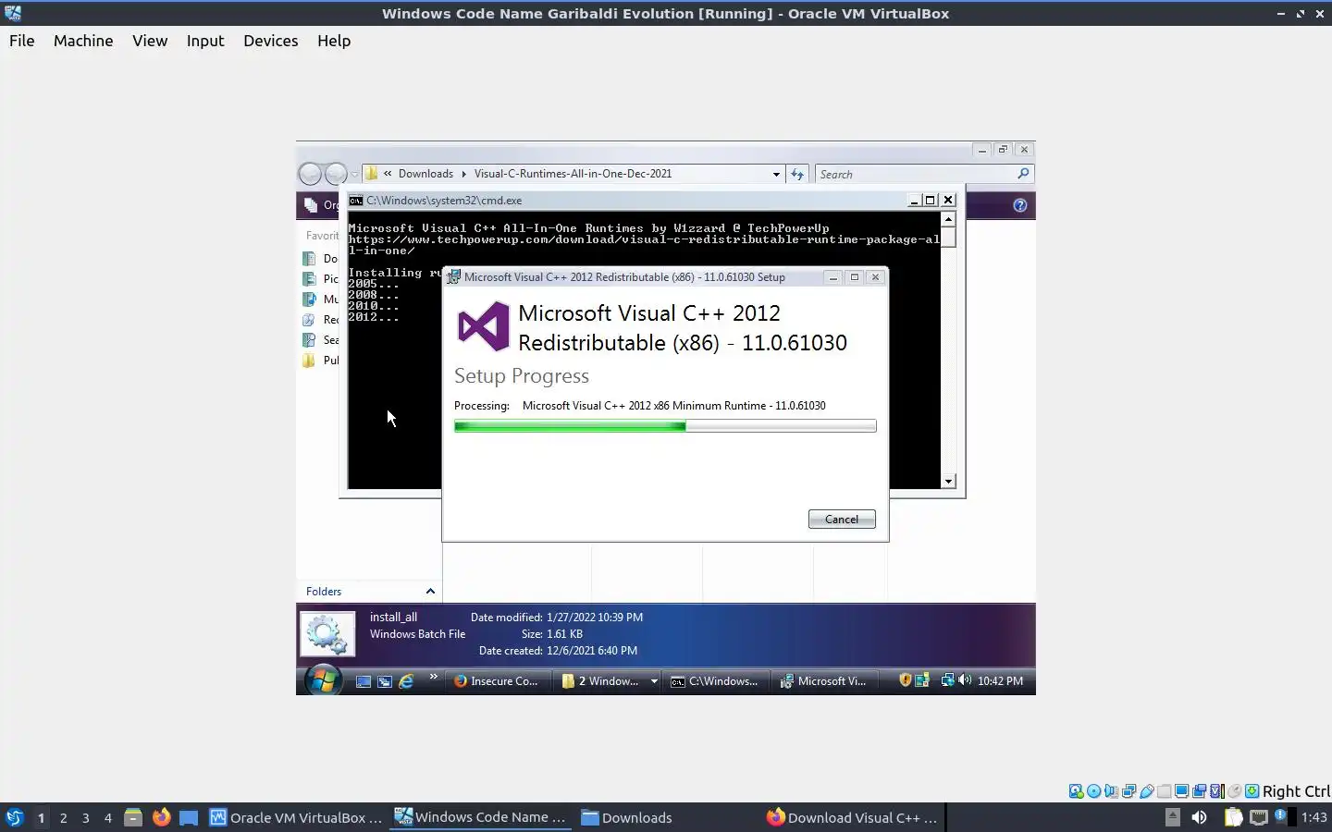Open Pictures favorite link in Explorer
The image size is (1332, 832).
320,279
